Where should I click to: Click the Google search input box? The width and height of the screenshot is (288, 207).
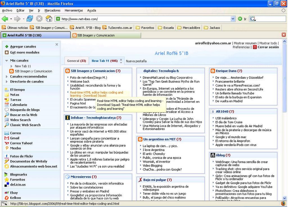pyautogui.click(x=271, y=19)
